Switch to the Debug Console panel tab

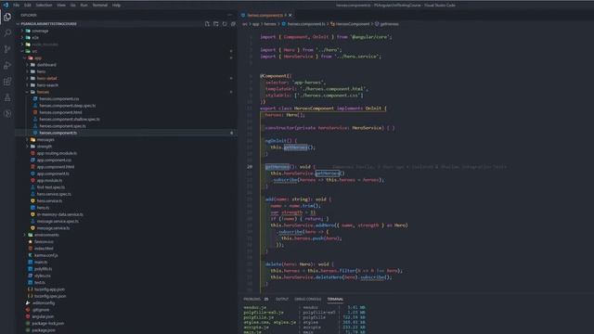pyautogui.click(x=307, y=299)
